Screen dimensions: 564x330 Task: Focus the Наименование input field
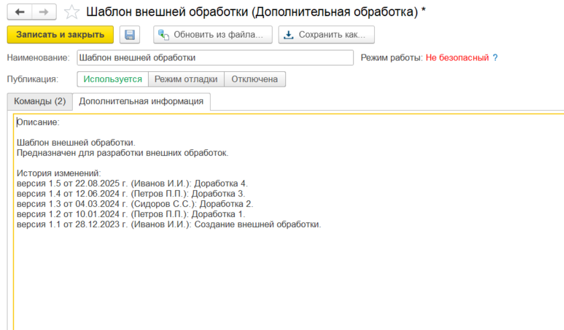pyautogui.click(x=215, y=58)
